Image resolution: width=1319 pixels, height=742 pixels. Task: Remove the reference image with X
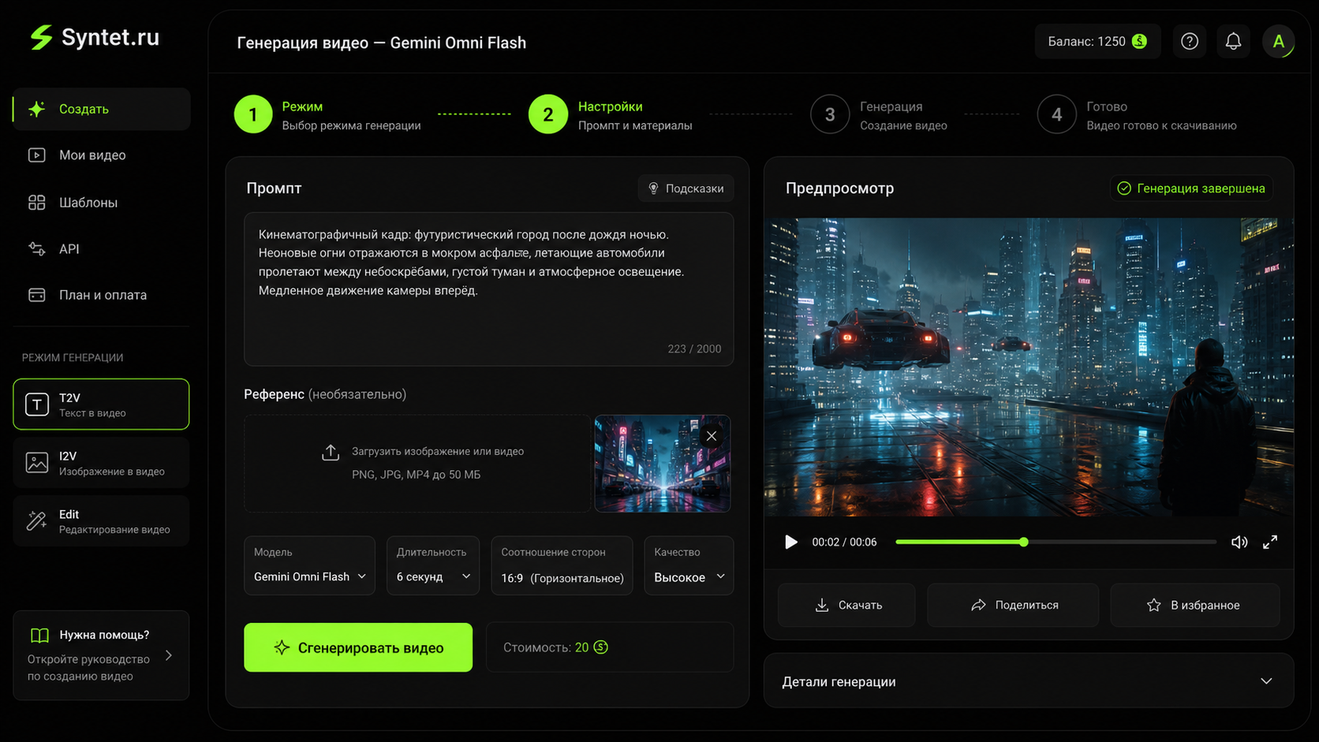tap(712, 436)
